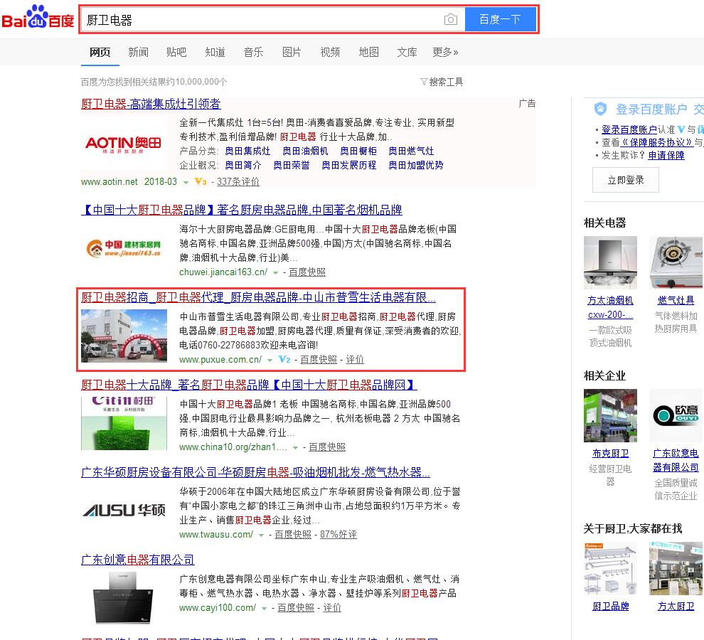The width and height of the screenshot is (704, 640).
Task: Click the camera image search icon
Action: 450,20
